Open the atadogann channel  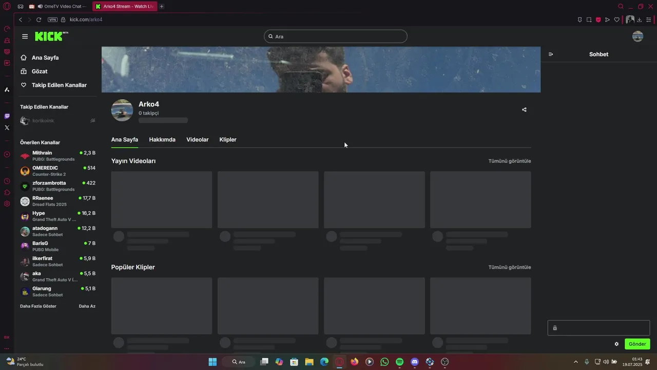[x=57, y=231]
